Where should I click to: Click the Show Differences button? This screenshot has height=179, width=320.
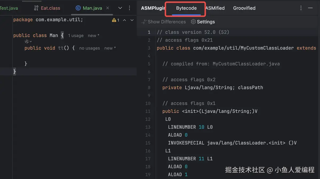click(x=164, y=22)
